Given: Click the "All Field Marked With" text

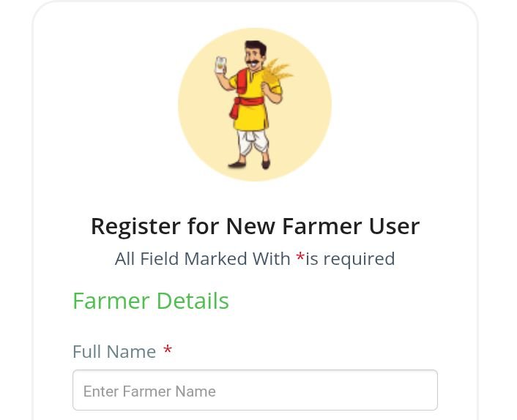Looking at the screenshot, I should point(203,259).
